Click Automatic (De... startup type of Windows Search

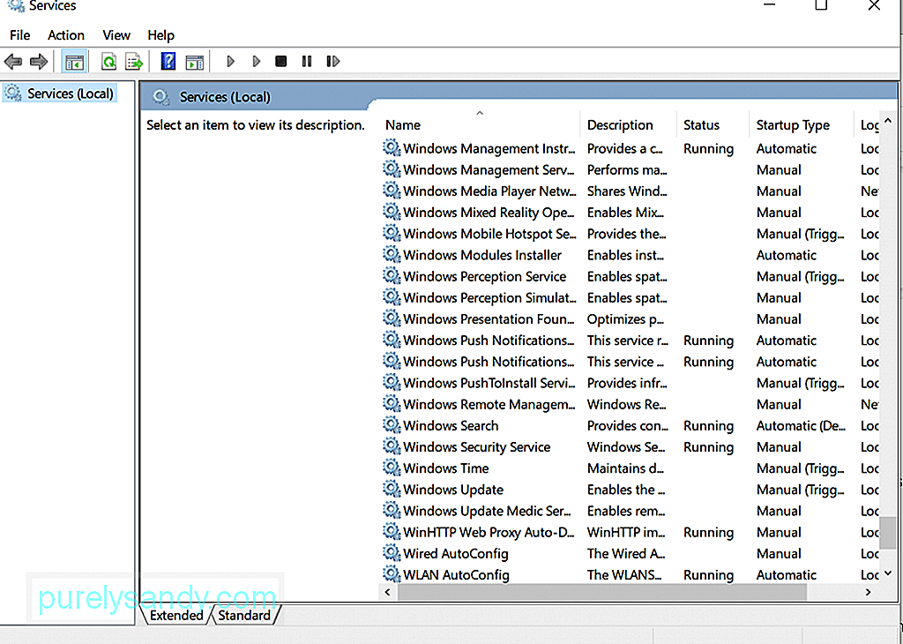801,426
